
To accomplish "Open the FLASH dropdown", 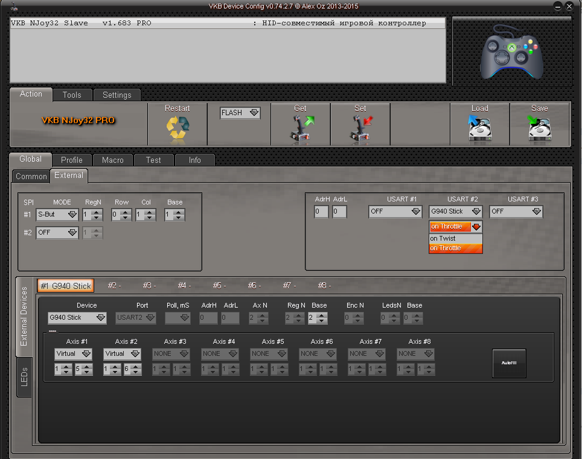I will (240, 113).
